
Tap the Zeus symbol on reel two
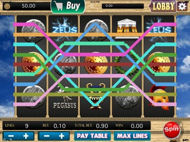tap(65, 30)
